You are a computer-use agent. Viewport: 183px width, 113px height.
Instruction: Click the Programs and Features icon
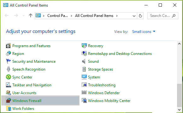coord(9,46)
